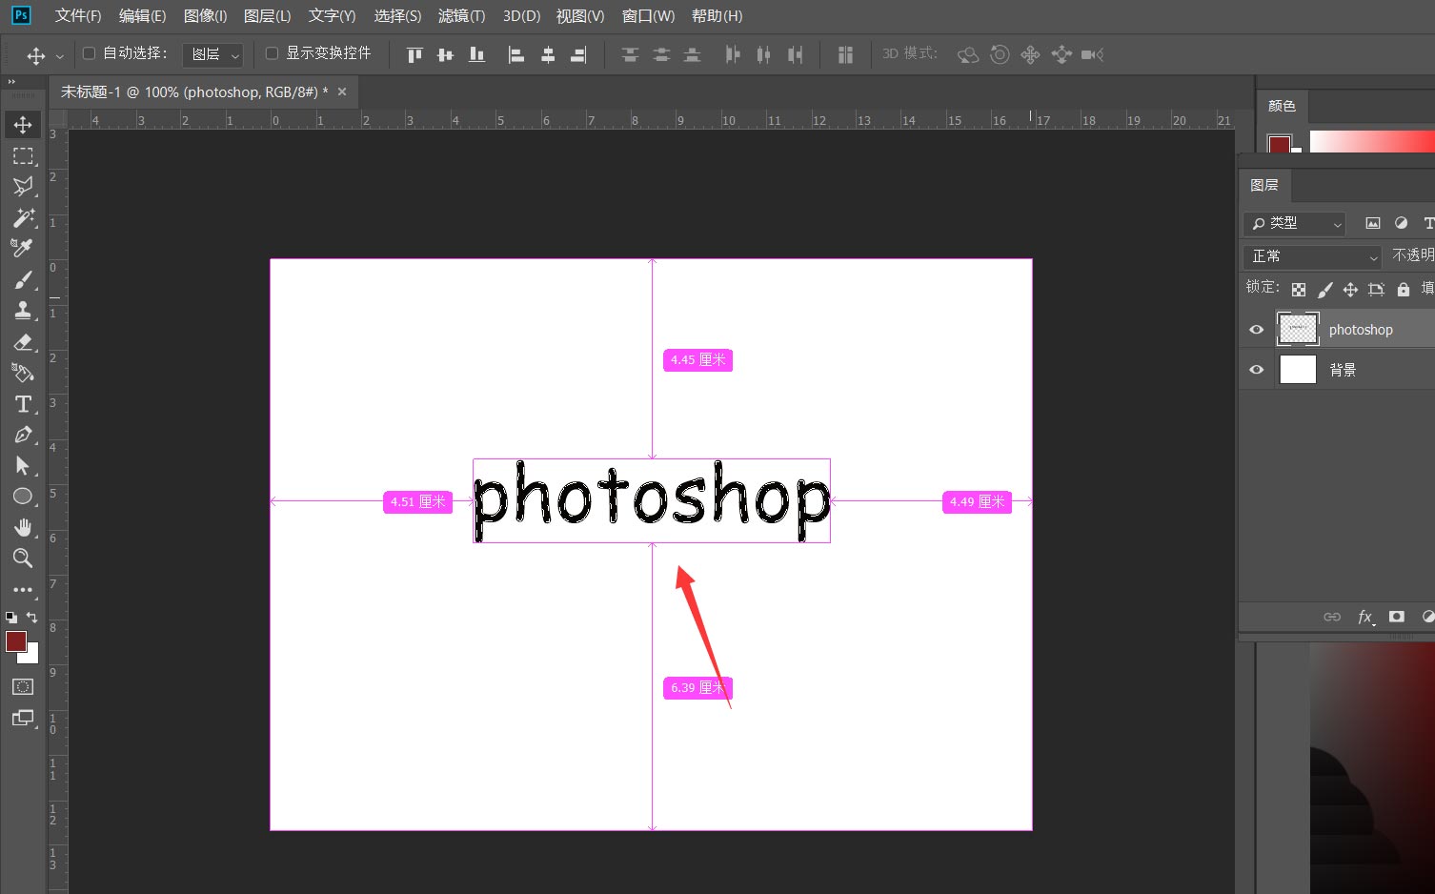
Task: Select the Horizontal Type tool
Action: click(x=23, y=404)
